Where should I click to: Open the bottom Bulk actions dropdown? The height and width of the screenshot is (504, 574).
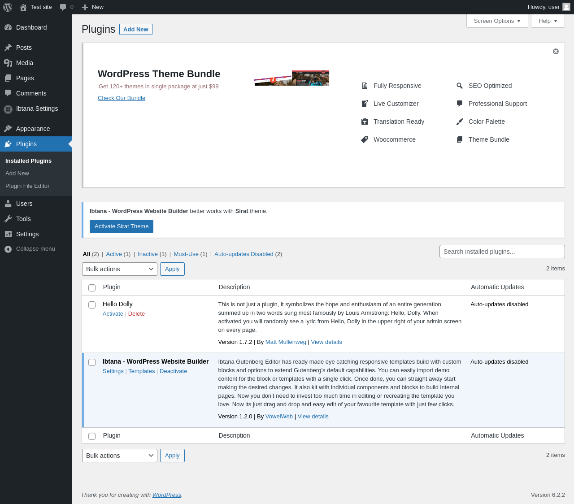(x=120, y=456)
